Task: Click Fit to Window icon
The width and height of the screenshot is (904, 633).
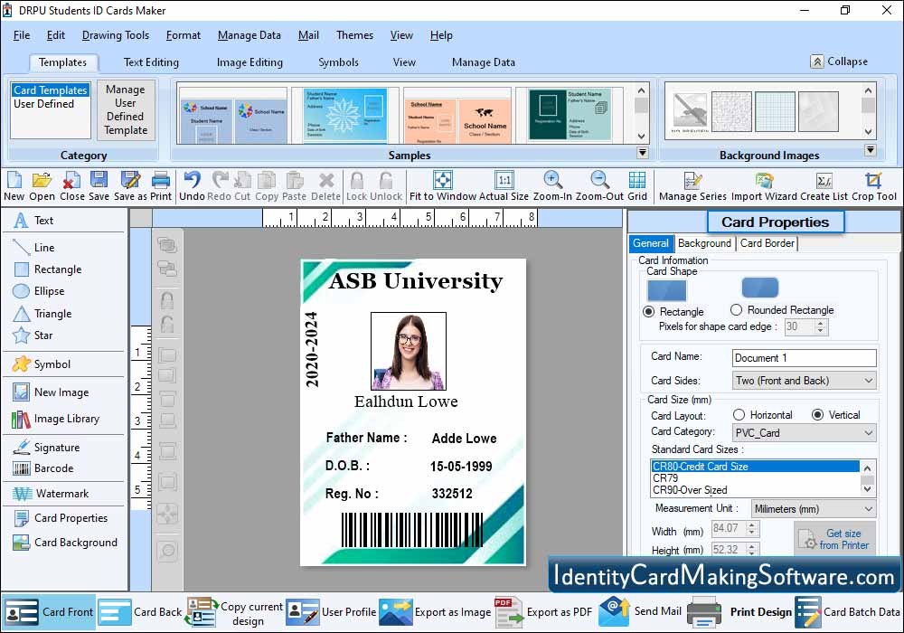Action: 442,181
